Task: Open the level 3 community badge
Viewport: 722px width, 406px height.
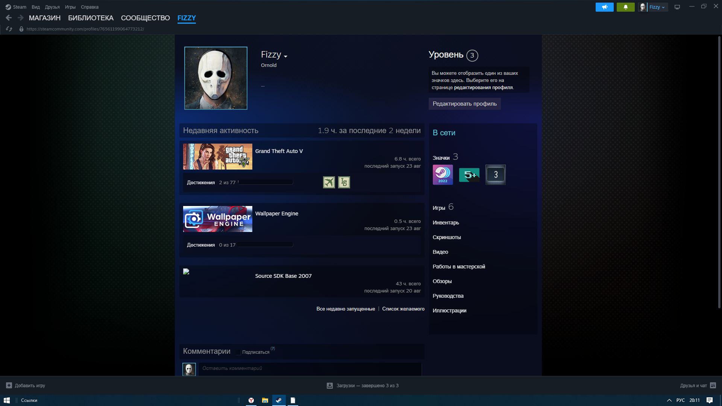Action: 495,175
